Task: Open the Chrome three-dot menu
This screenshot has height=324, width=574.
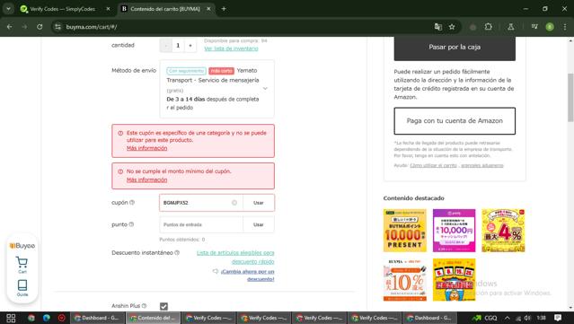Action: [x=565, y=27]
